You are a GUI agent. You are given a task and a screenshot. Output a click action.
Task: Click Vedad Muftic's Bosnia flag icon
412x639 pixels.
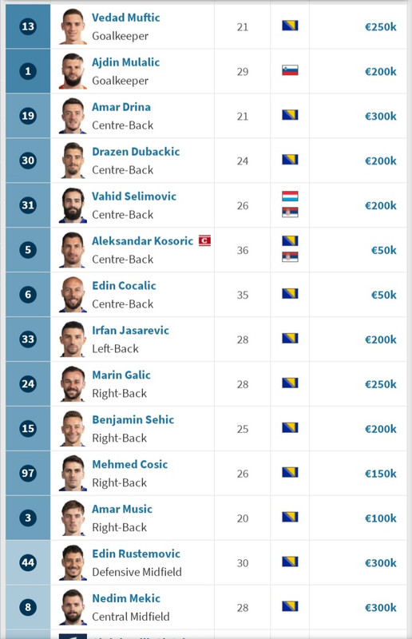pyautogui.click(x=290, y=26)
